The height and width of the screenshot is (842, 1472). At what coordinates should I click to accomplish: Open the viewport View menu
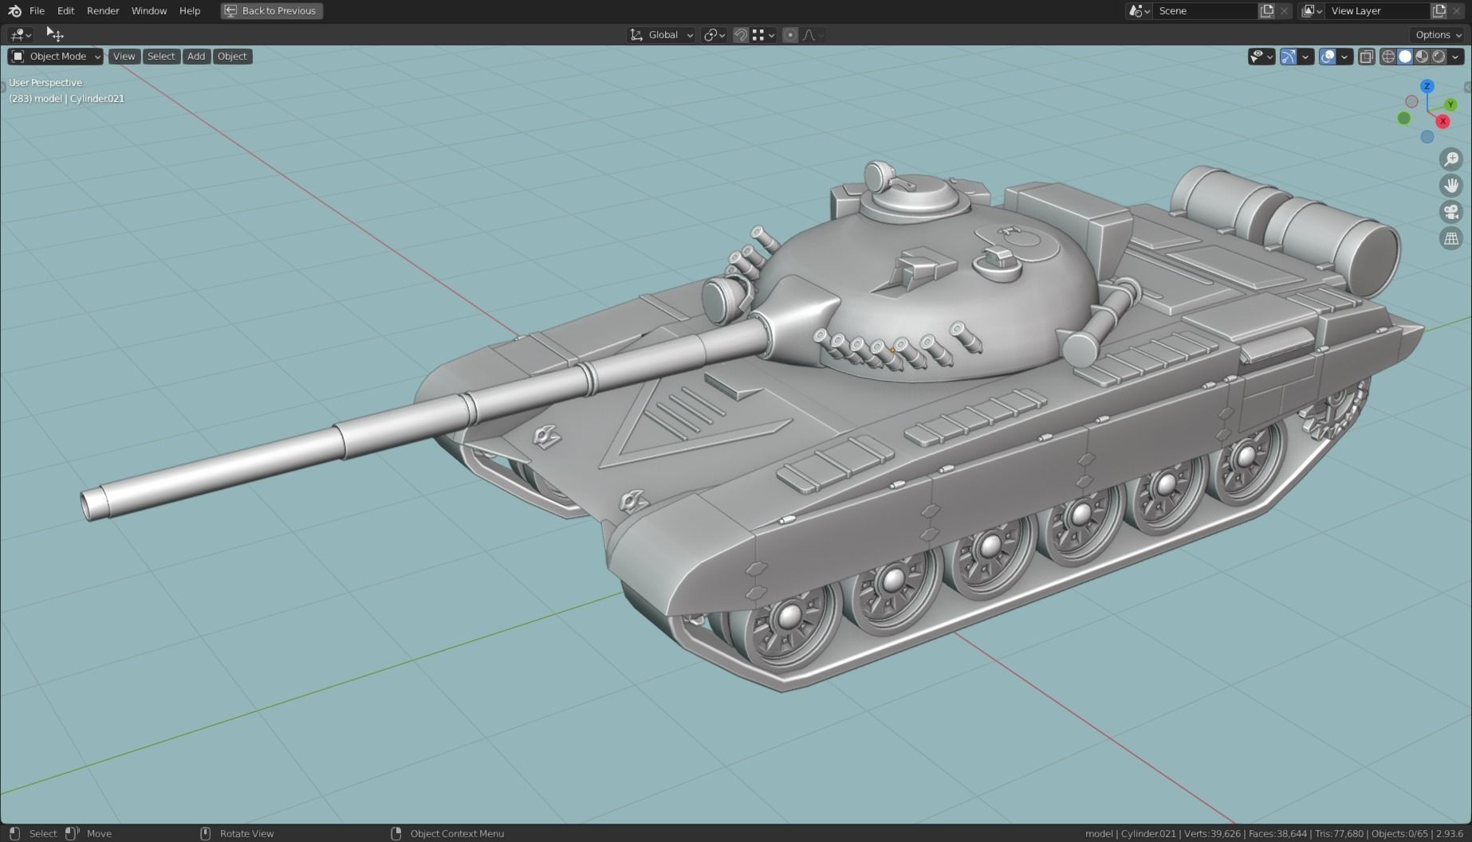point(124,57)
